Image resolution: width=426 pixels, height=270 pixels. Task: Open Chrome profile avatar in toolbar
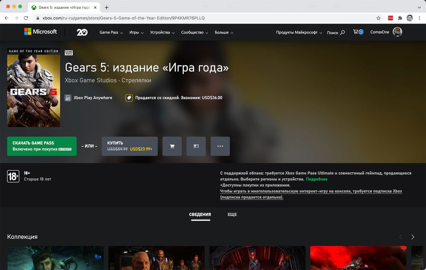(410, 18)
